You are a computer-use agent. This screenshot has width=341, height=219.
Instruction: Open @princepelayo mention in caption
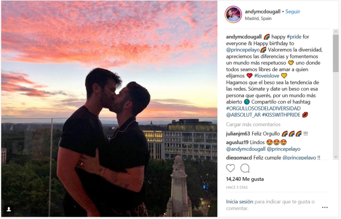[x=243, y=50]
